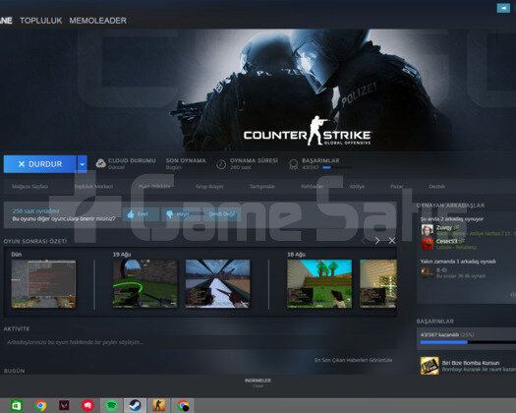Open the green app in the taskbar

(x=17, y=405)
